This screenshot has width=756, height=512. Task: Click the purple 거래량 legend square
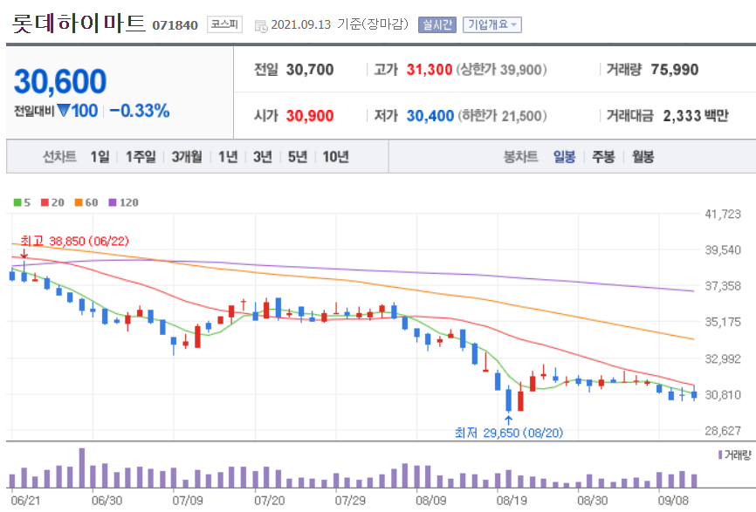coord(720,454)
